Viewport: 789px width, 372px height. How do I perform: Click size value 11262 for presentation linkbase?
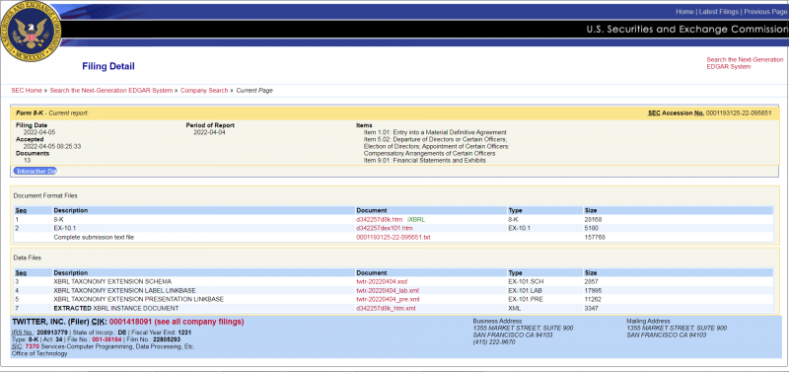[x=593, y=299]
